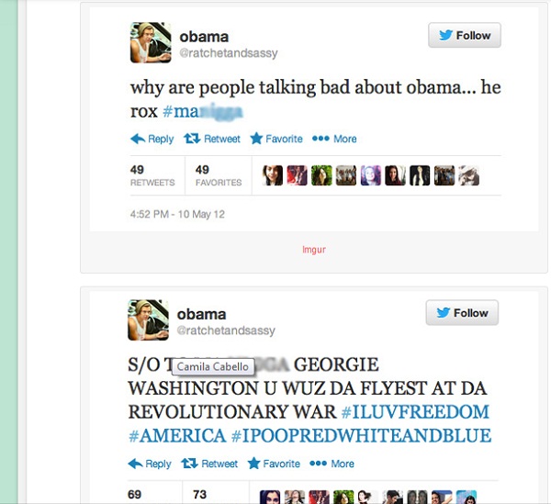Image resolution: width=551 pixels, height=504 pixels.
Task: Click the Reply arrow icon on second tweet
Action: click(x=135, y=464)
